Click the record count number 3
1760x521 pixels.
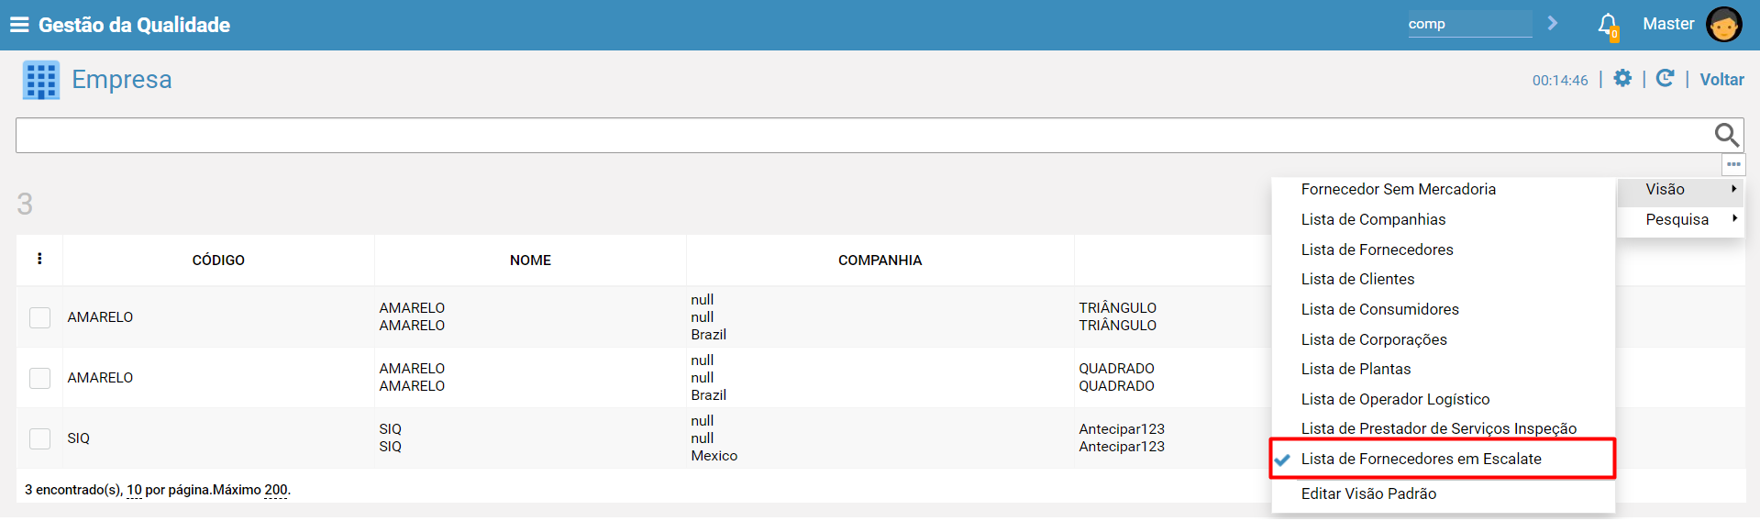click(x=25, y=204)
